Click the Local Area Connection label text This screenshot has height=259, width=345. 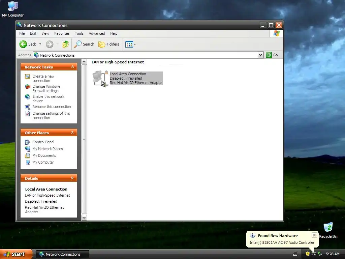[x=128, y=74]
